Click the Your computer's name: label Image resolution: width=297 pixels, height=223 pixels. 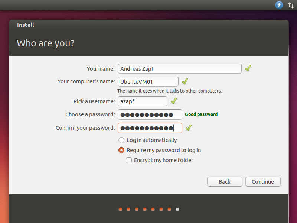pyautogui.click(x=86, y=81)
